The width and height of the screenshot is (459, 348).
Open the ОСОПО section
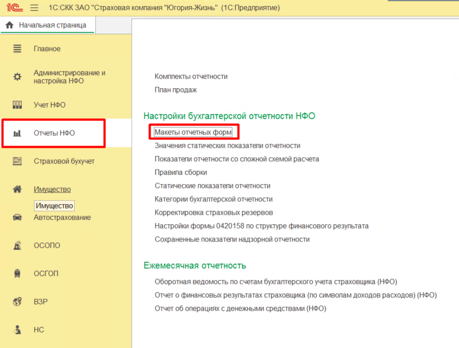47,245
